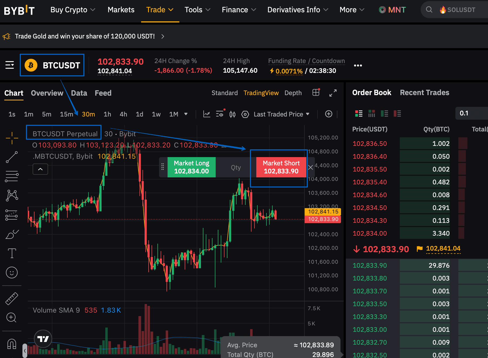Select the crosshair cursor tool
Viewport: 488px width, 358px height.
click(x=12, y=138)
